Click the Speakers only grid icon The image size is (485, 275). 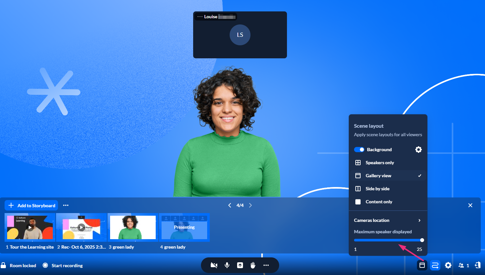(358, 163)
